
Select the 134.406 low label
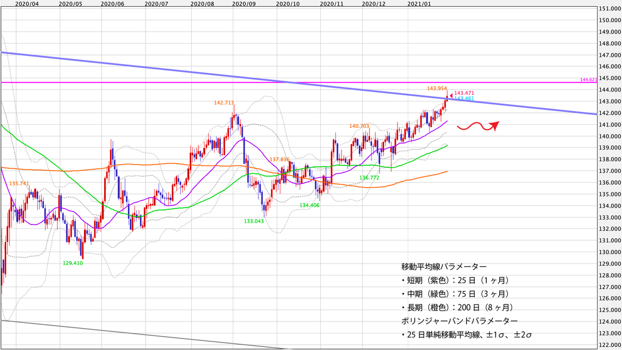(309, 205)
